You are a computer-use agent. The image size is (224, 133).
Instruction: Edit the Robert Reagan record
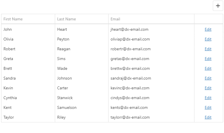[x=208, y=49]
